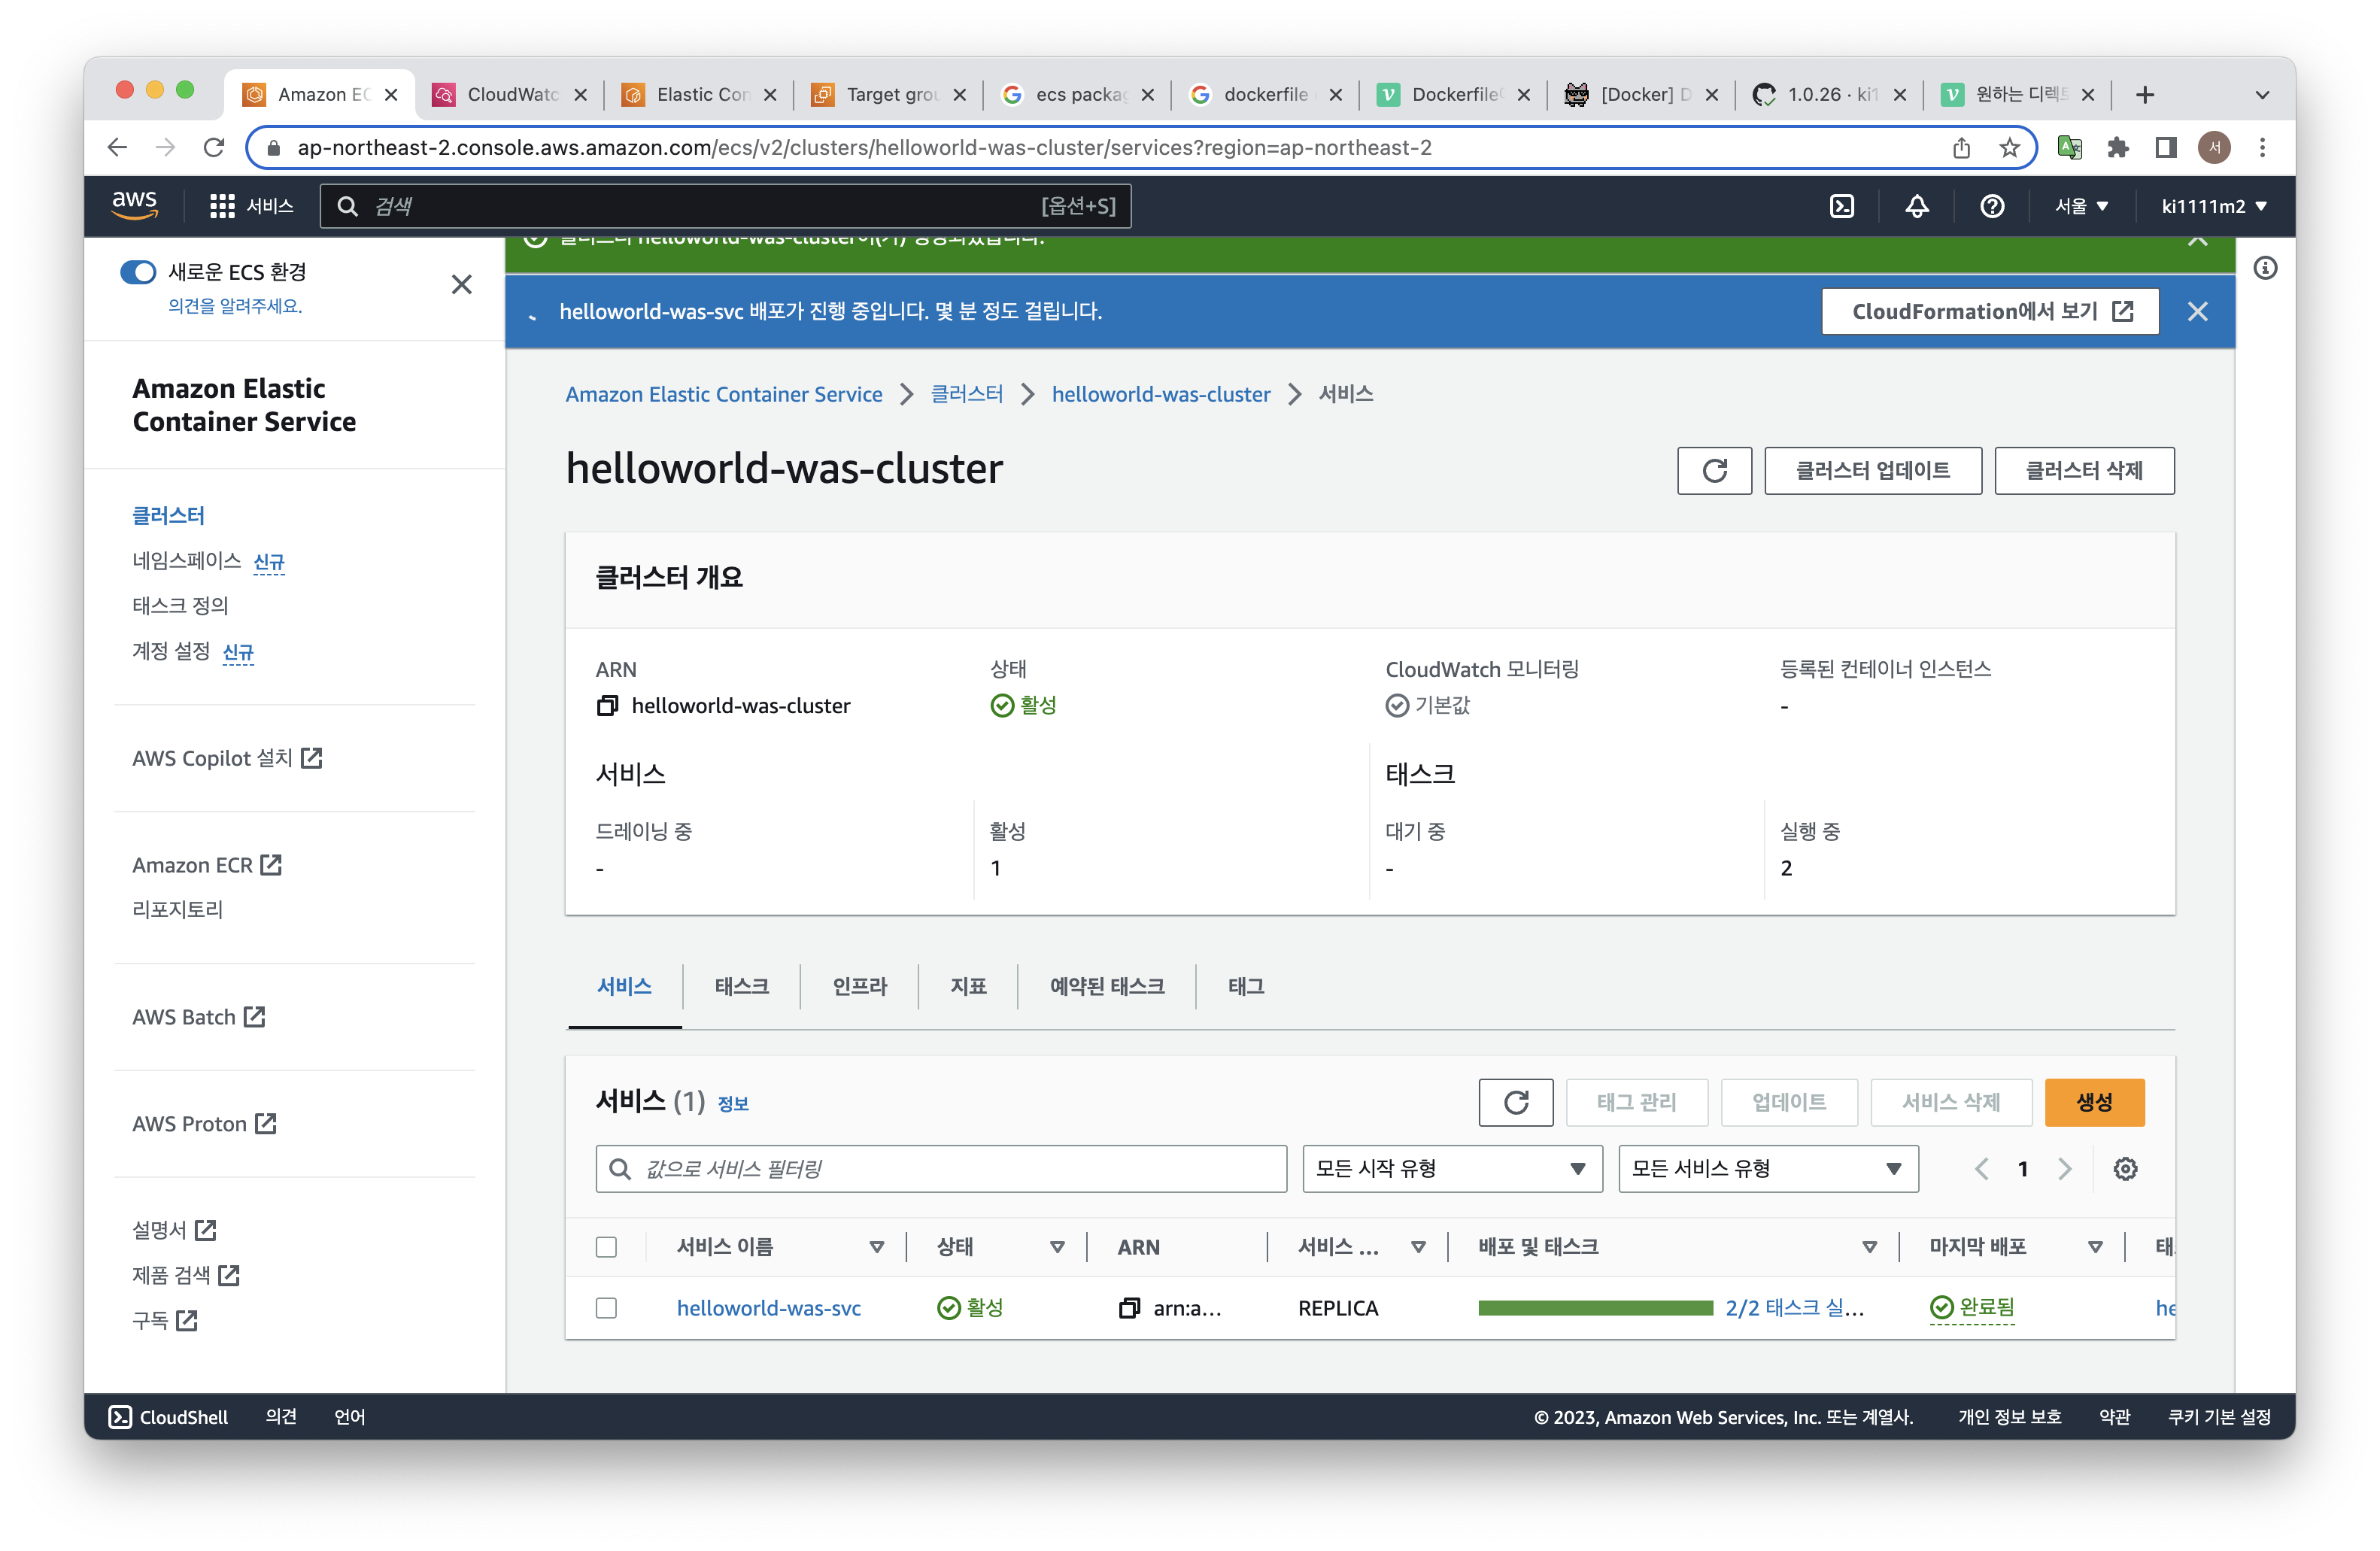The height and width of the screenshot is (1551, 2380).
Task: Expand the all service types dropdown
Action: (x=1767, y=1168)
